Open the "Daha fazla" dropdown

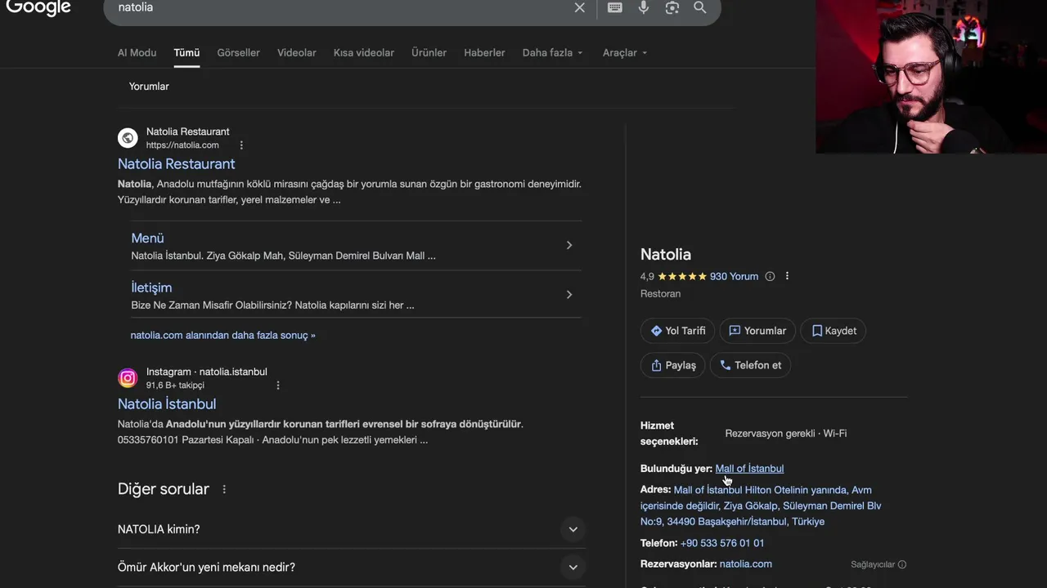click(x=553, y=53)
